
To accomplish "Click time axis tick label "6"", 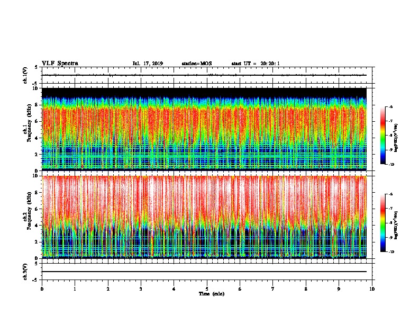I will point(240,289).
